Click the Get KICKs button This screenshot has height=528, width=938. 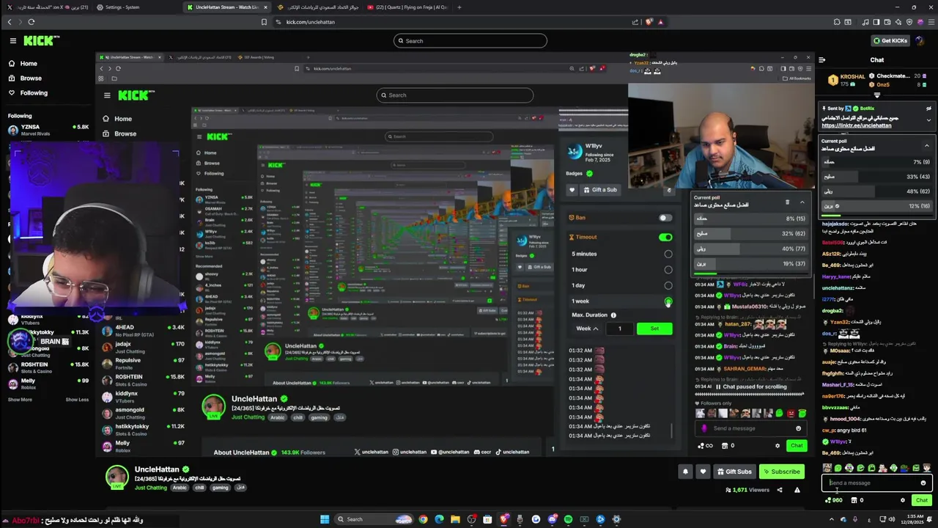890,40
